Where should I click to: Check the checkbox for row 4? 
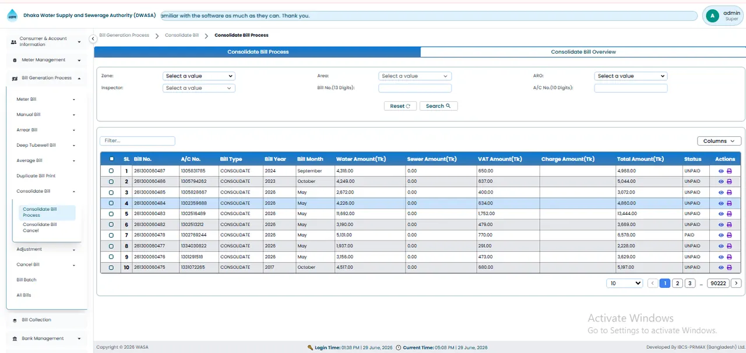click(111, 203)
